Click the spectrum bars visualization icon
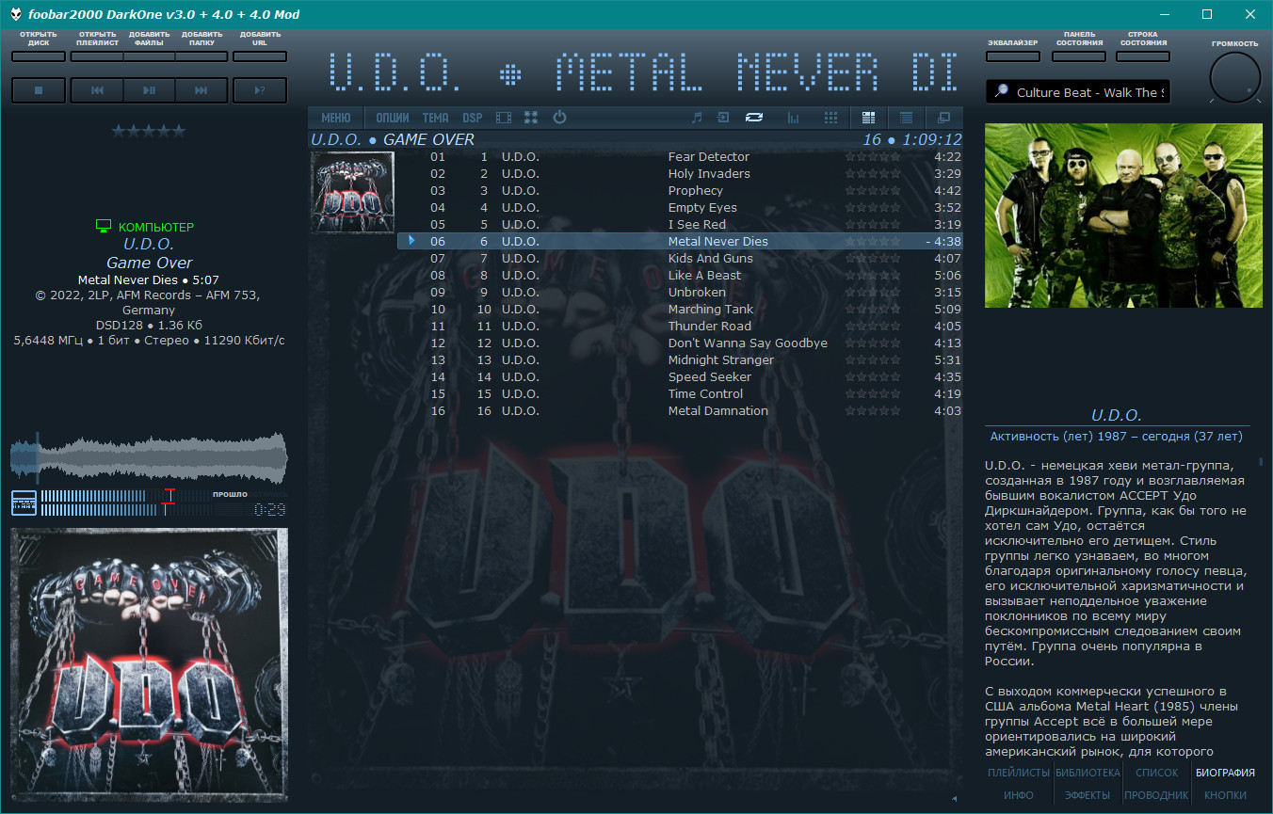 pyautogui.click(x=794, y=118)
